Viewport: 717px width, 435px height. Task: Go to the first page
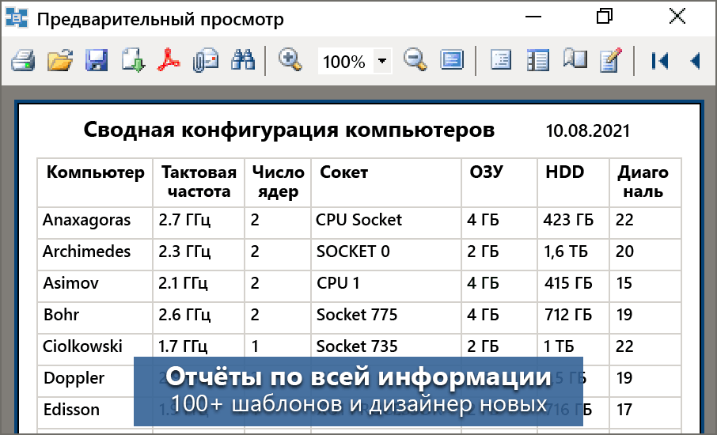pos(658,61)
